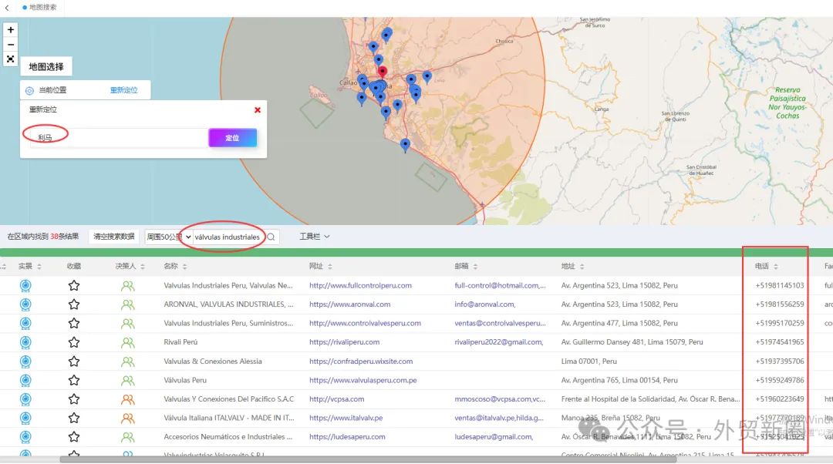
Task: Star the Valvulas Industriales Peru, Valvulas Ne... row
Action: click(x=74, y=286)
